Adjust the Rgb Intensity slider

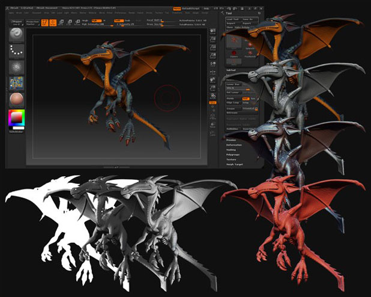[97, 24]
